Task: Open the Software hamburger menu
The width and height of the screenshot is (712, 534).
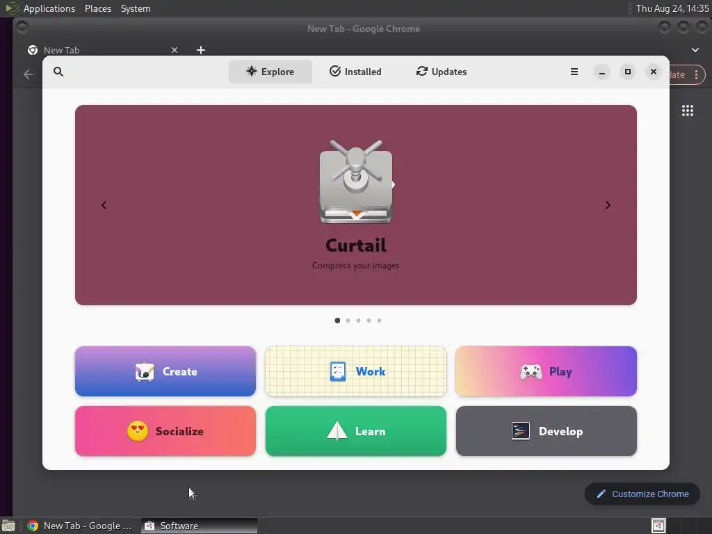Action: pyautogui.click(x=574, y=72)
